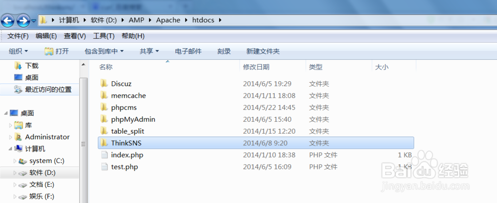This screenshot has height=203, width=497.
Task: Open the 帮助(H) menu
Action: click(133, 36)
